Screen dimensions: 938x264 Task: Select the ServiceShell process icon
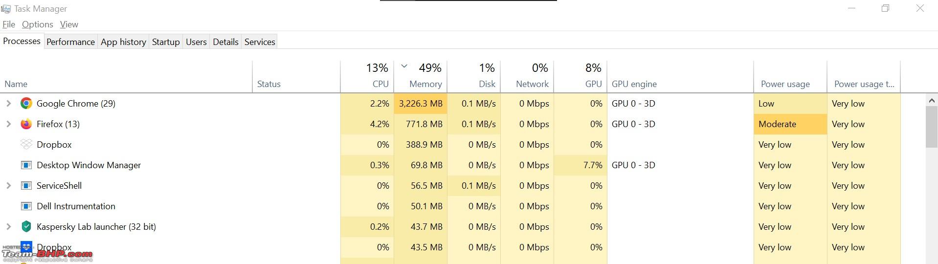tap(26, 185)
